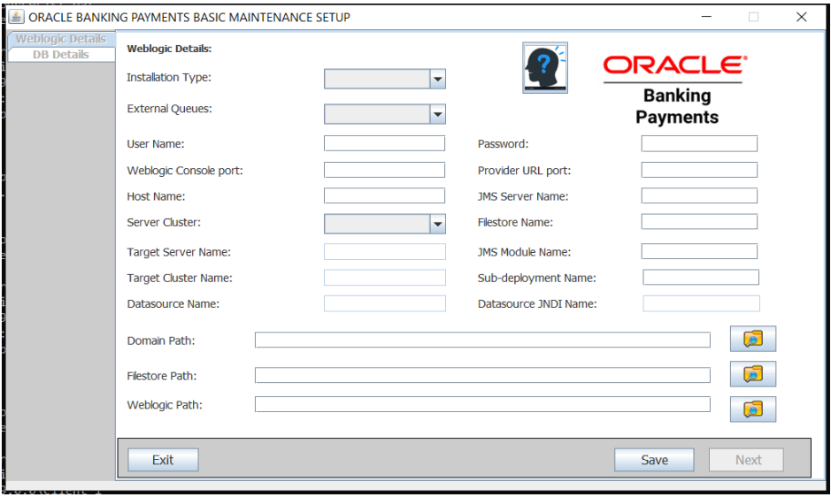Screen dimensions: 831x497
Task: Browse for Filestore Path folder
Action: coord(752,374)
